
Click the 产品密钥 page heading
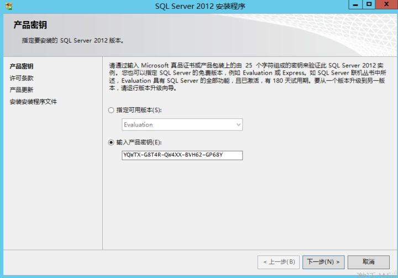(x=30, y=25)
